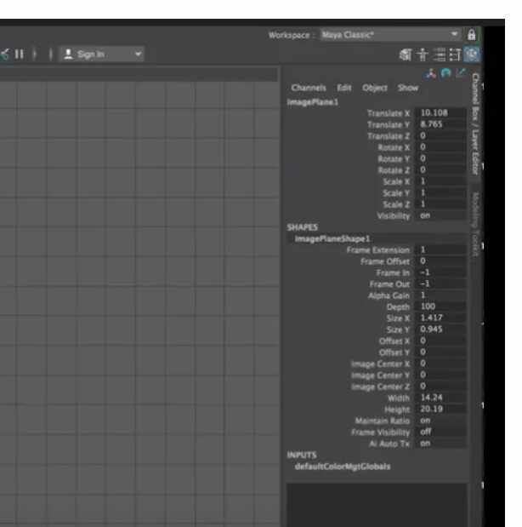Click the Frame Offset value field
The width and height of the screenshot is (522, 527).
pos(440,261)
